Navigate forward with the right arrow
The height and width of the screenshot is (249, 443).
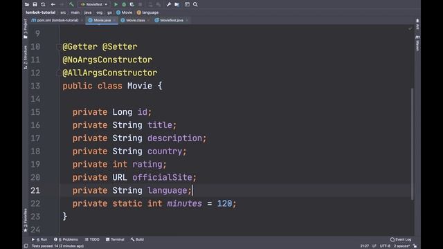pyautogui.click(x=62, y=5)
